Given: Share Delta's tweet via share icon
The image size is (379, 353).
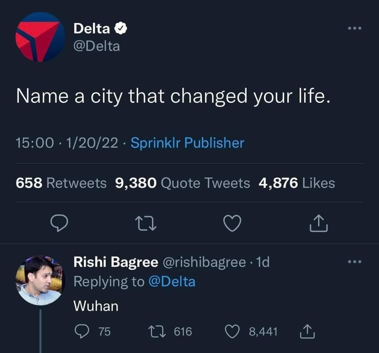Looking at the screenshot, I should pyautogui.click(x=319, y=223).
